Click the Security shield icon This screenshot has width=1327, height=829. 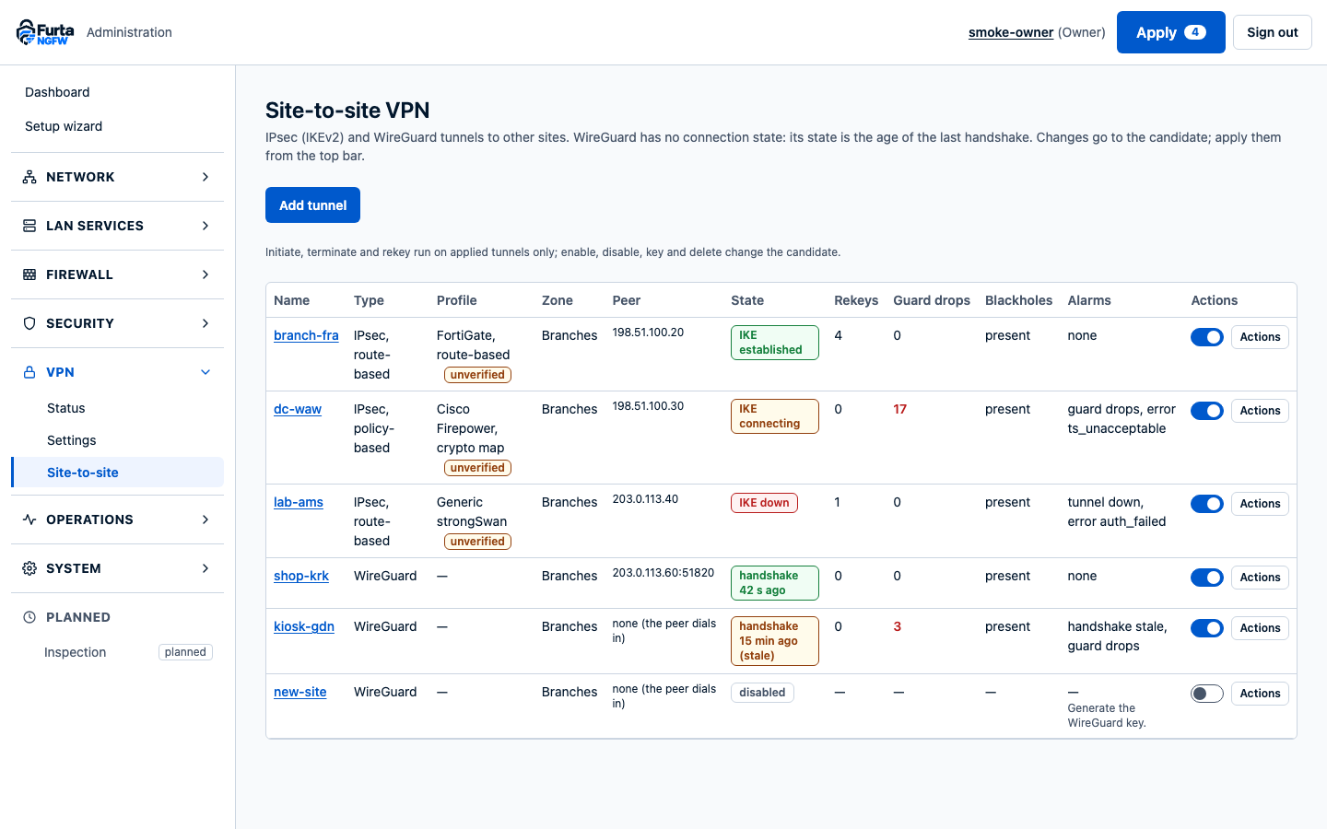click(x=29, y=323)
